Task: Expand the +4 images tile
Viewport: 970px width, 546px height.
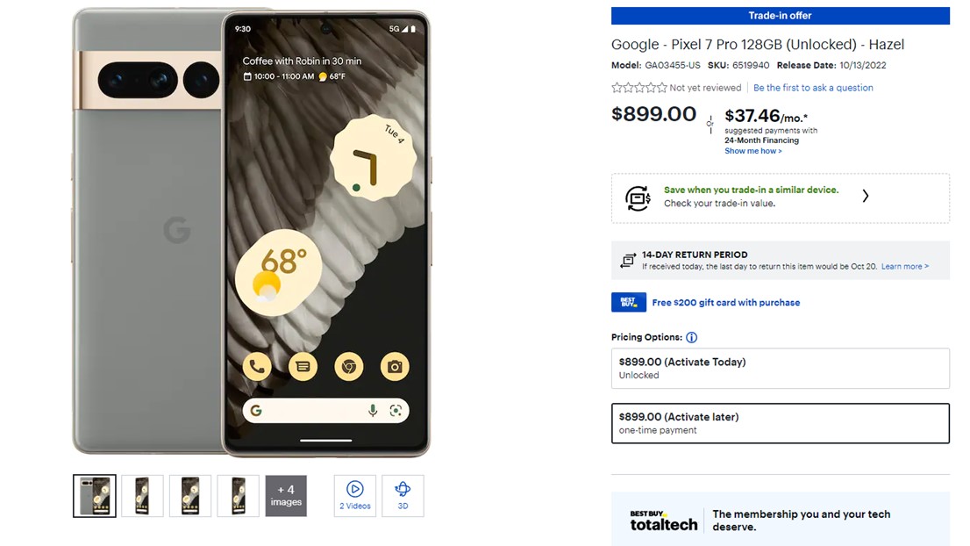Action: pos(286,496)
